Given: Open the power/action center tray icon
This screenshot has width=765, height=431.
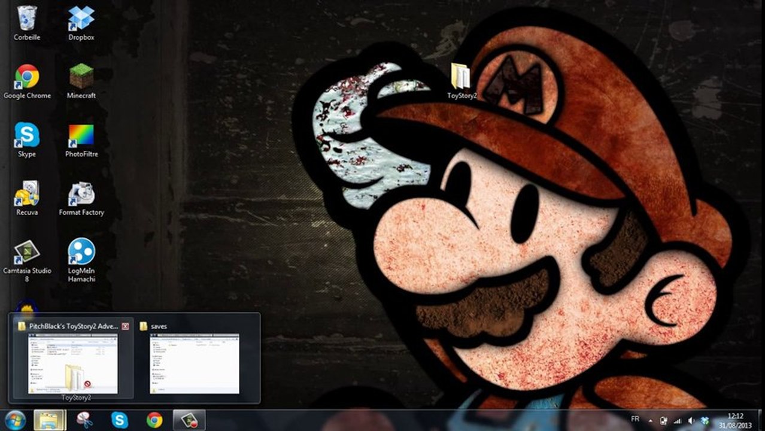Looking at the screenshot, I should click(x=664, y=420).
